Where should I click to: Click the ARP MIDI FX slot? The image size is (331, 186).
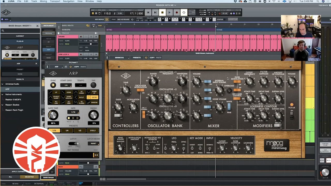pos(49,50)
